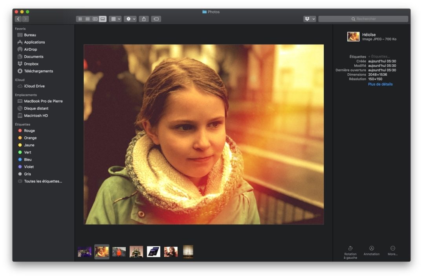This screenshot has height=278, width=423.
Task: Select the Eiffel Tower thumbnail
Action: [x=188, y=252]
